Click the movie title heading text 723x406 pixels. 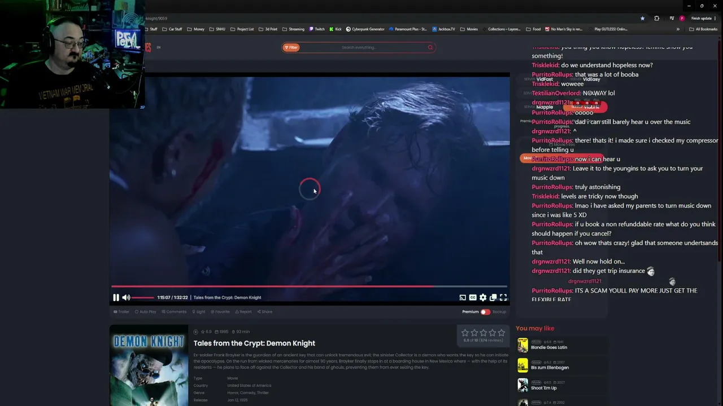click(x=254, y=343)
